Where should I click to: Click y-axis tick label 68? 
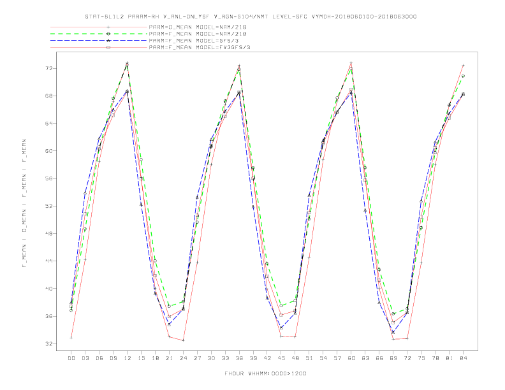(49, 96)
